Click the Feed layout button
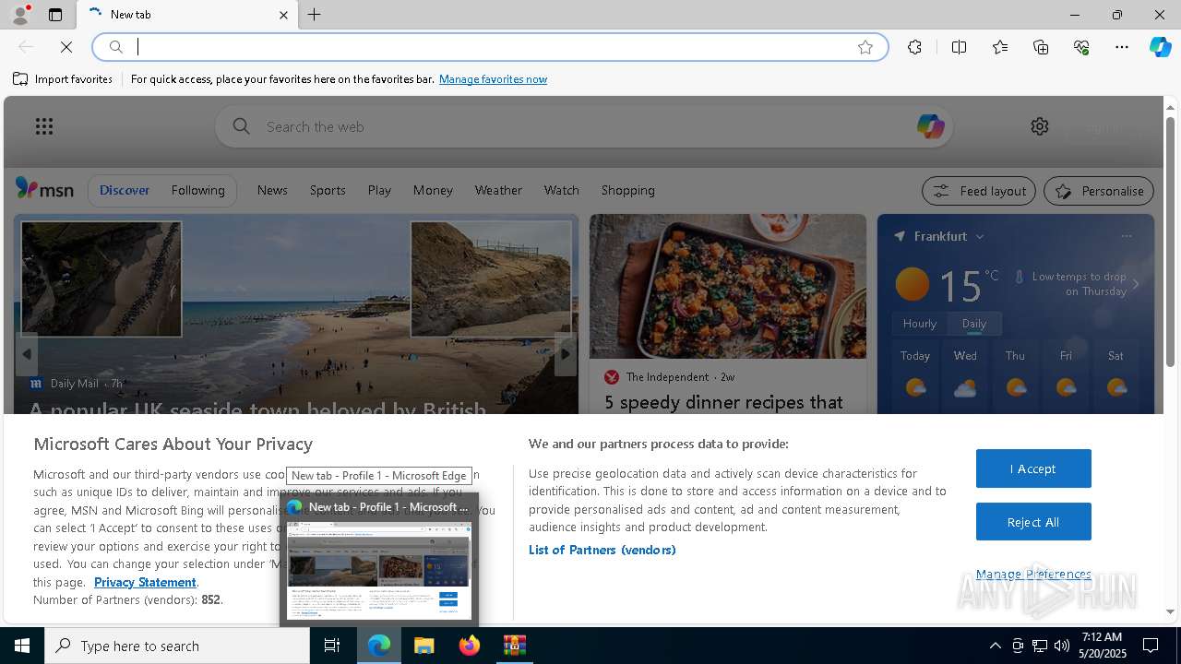Image resolution: width=1181 pixels, height=664 pixels. (979, 191)
